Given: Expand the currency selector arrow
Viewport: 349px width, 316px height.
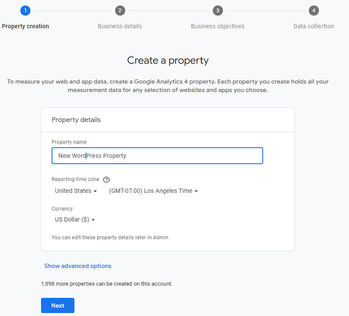Looking at the screenshot, I should [93, 219].
